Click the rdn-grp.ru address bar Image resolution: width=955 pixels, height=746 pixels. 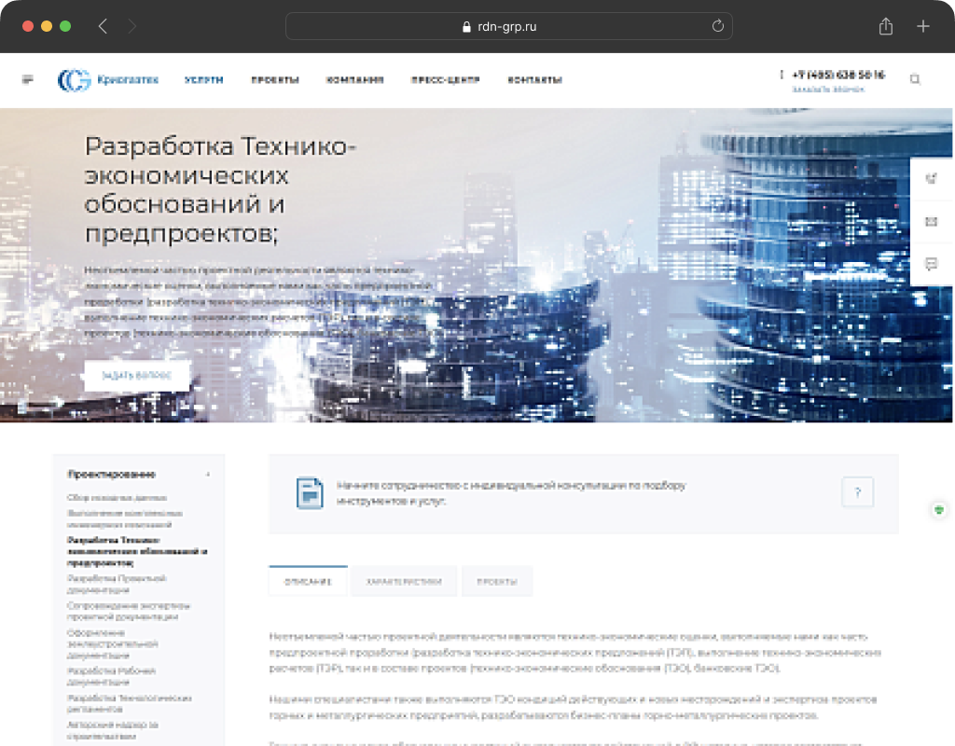(508, 26)
